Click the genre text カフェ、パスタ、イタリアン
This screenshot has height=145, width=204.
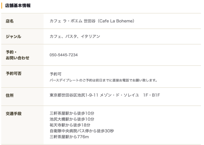75,37
